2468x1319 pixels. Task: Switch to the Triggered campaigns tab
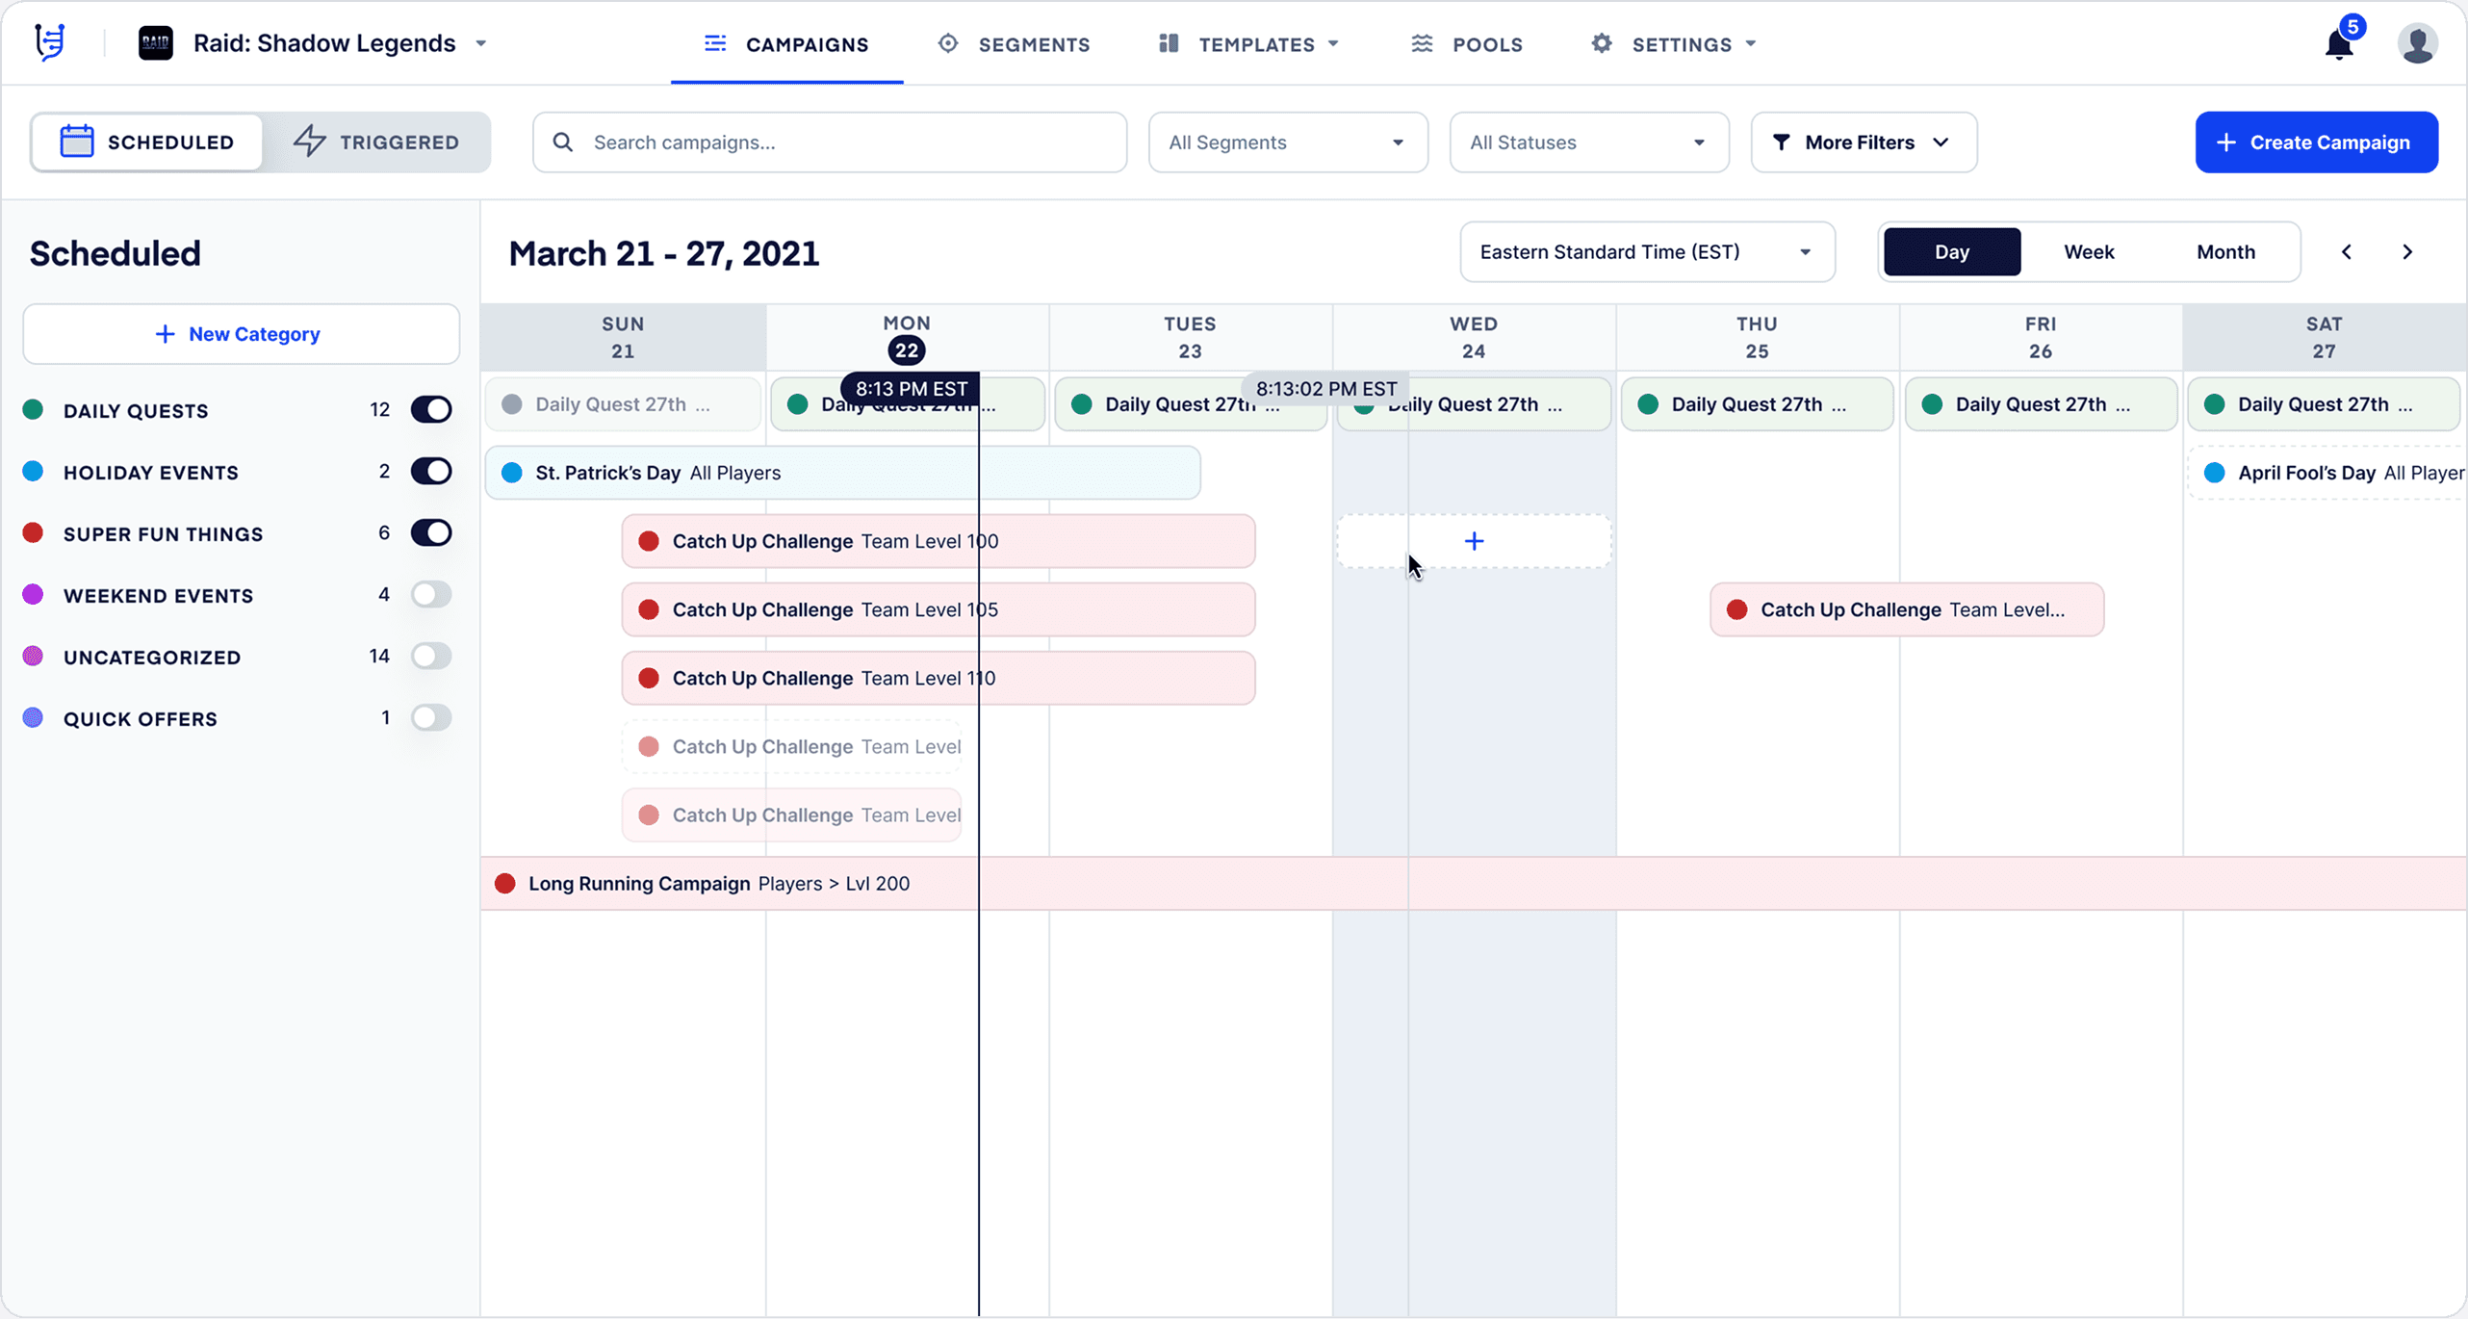(x=377, y=142)
